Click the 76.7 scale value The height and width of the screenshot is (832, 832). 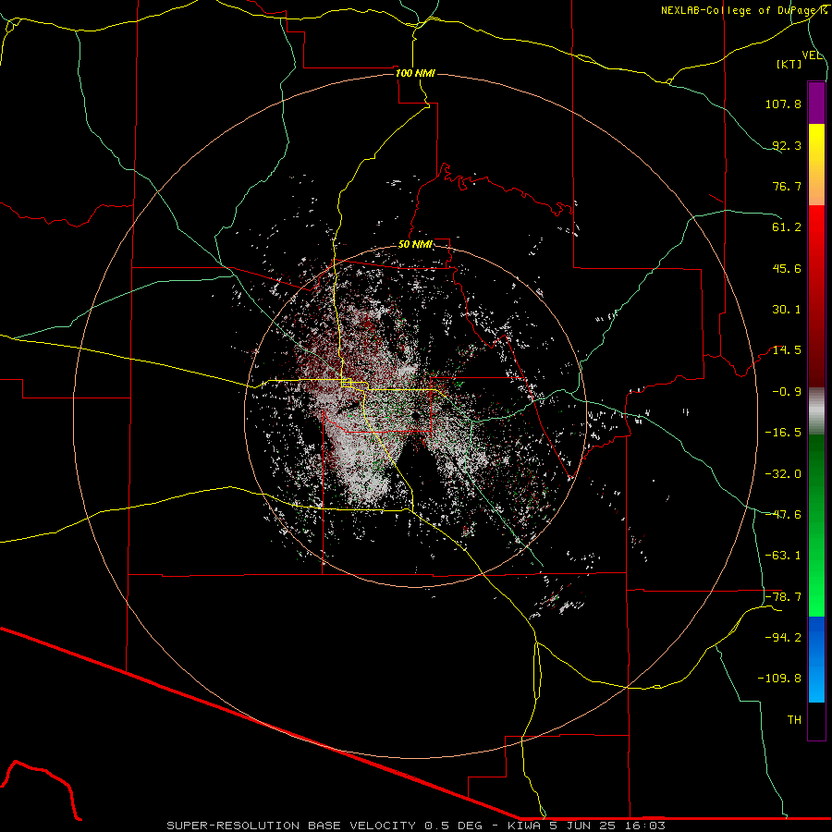(787, 186)
